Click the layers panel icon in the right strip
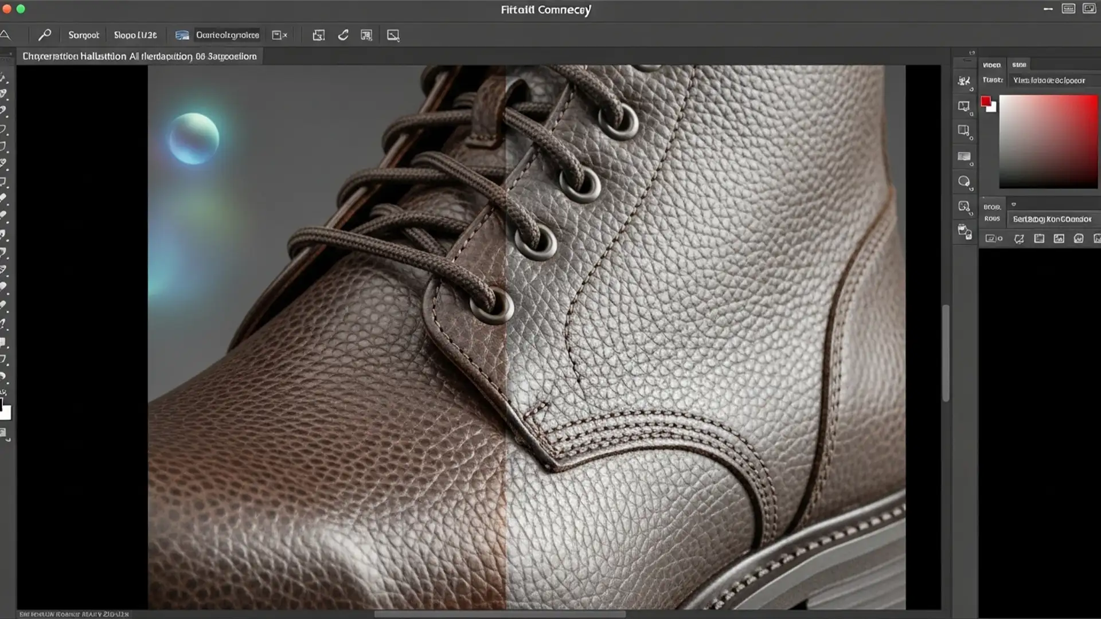The width and height of the screenshot is (1101, 619). [x=965, y=156]
